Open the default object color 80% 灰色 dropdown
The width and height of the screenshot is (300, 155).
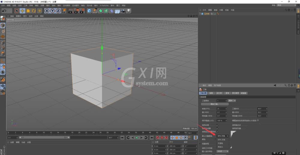(x=223, y=136)
